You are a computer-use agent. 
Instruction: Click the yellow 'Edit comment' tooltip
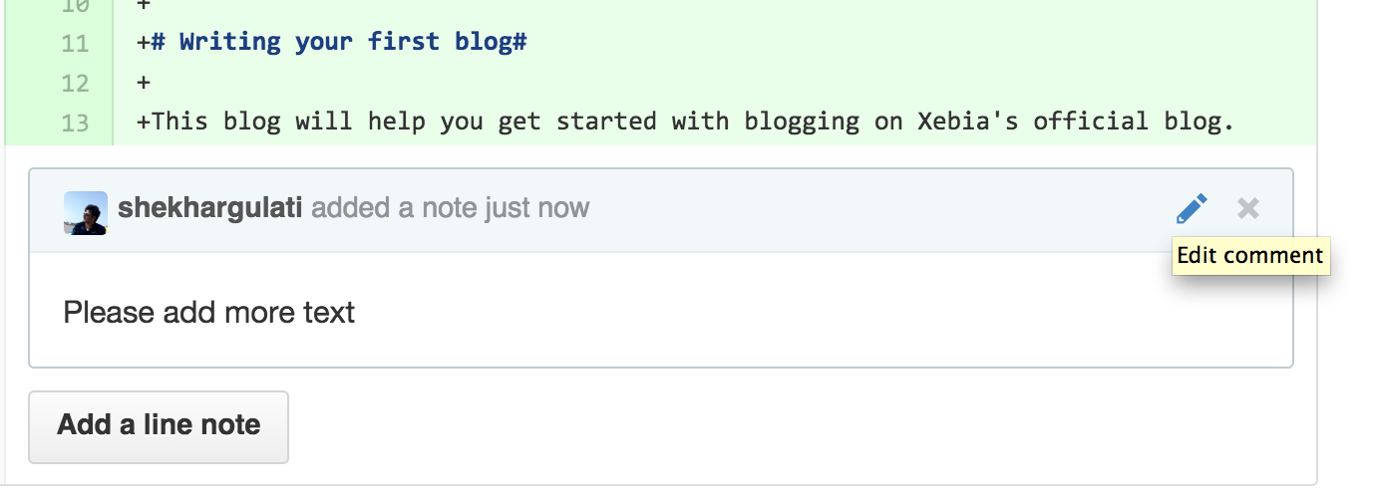pyautogui.click(x=1249, y=256)
